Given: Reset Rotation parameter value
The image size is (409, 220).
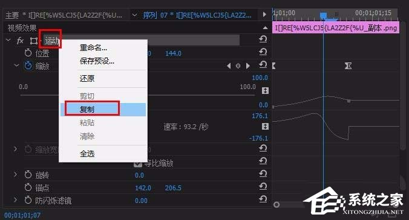Looking at the screenshot, I should click(263, 173).
